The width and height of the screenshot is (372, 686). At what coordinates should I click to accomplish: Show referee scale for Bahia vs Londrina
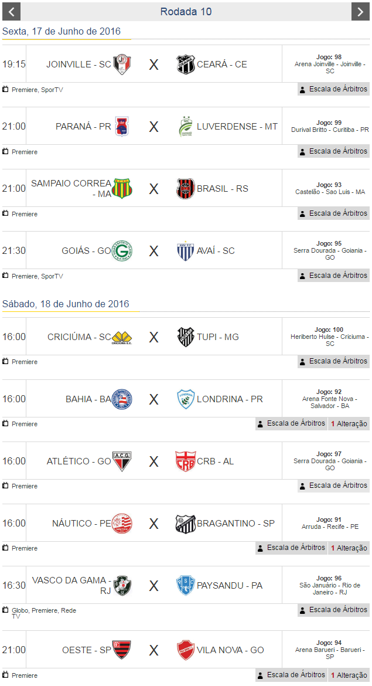click(x=291, y=423)
